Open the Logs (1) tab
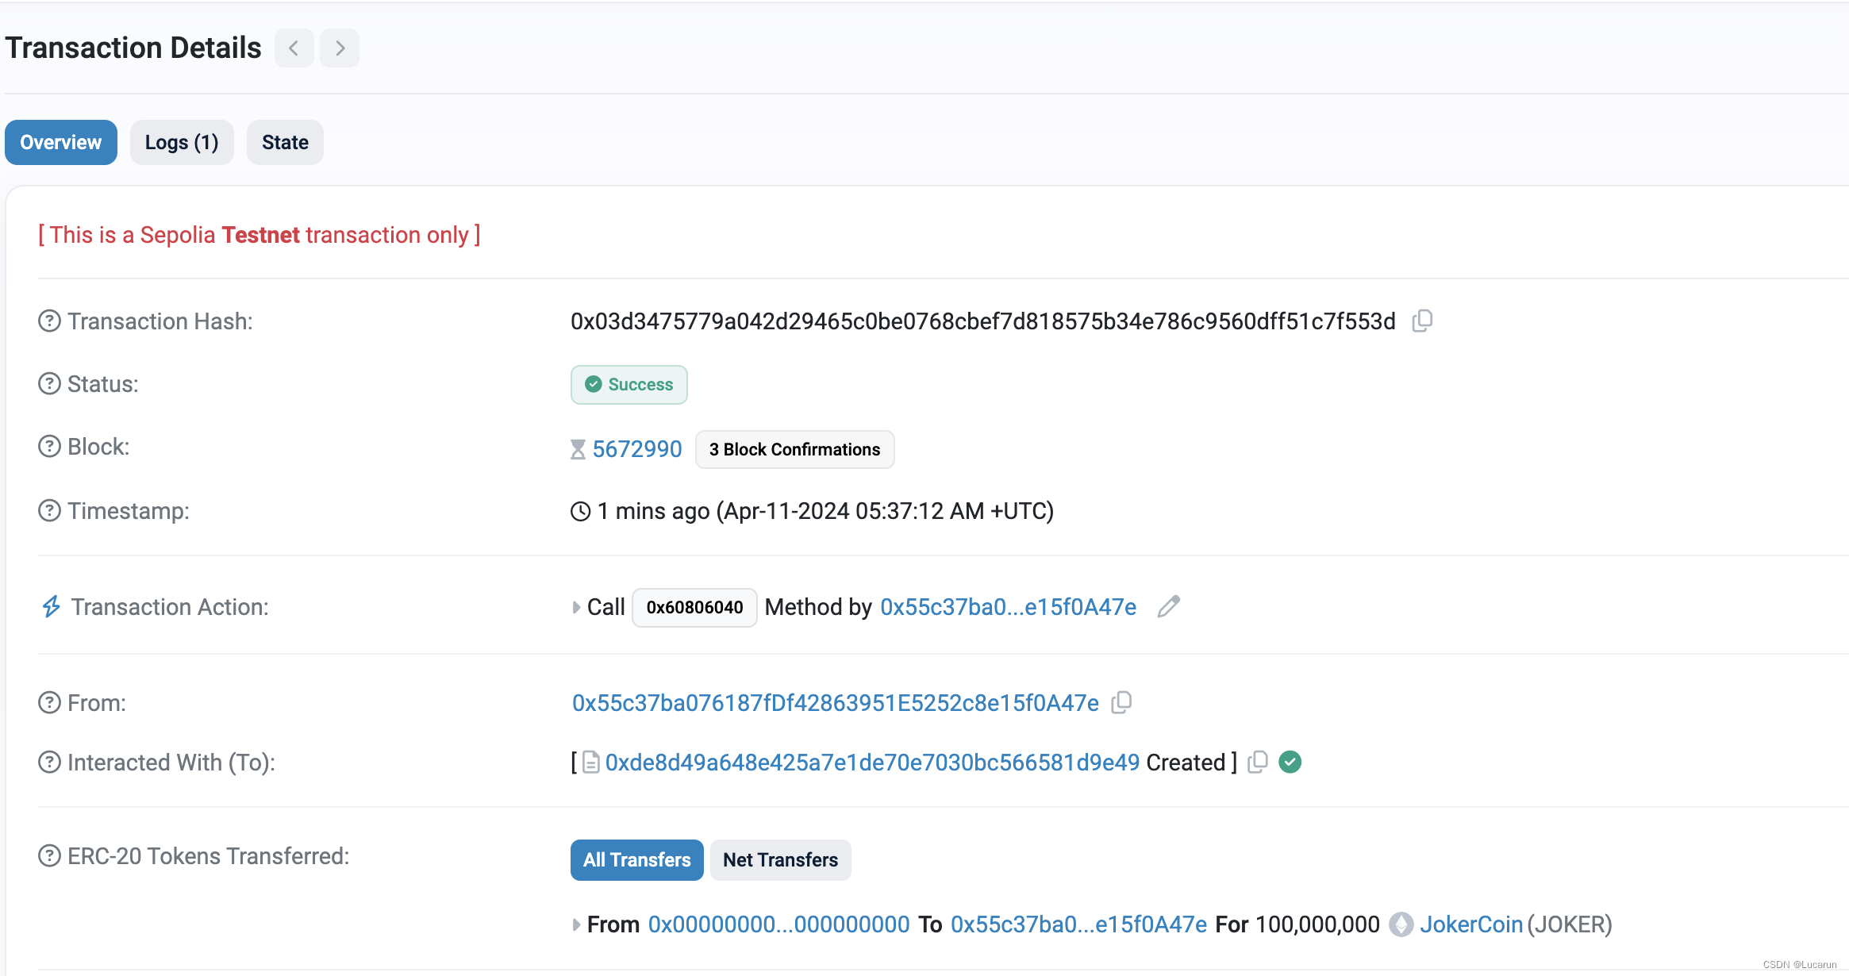Screen dimensions: 1849x976 183,142
